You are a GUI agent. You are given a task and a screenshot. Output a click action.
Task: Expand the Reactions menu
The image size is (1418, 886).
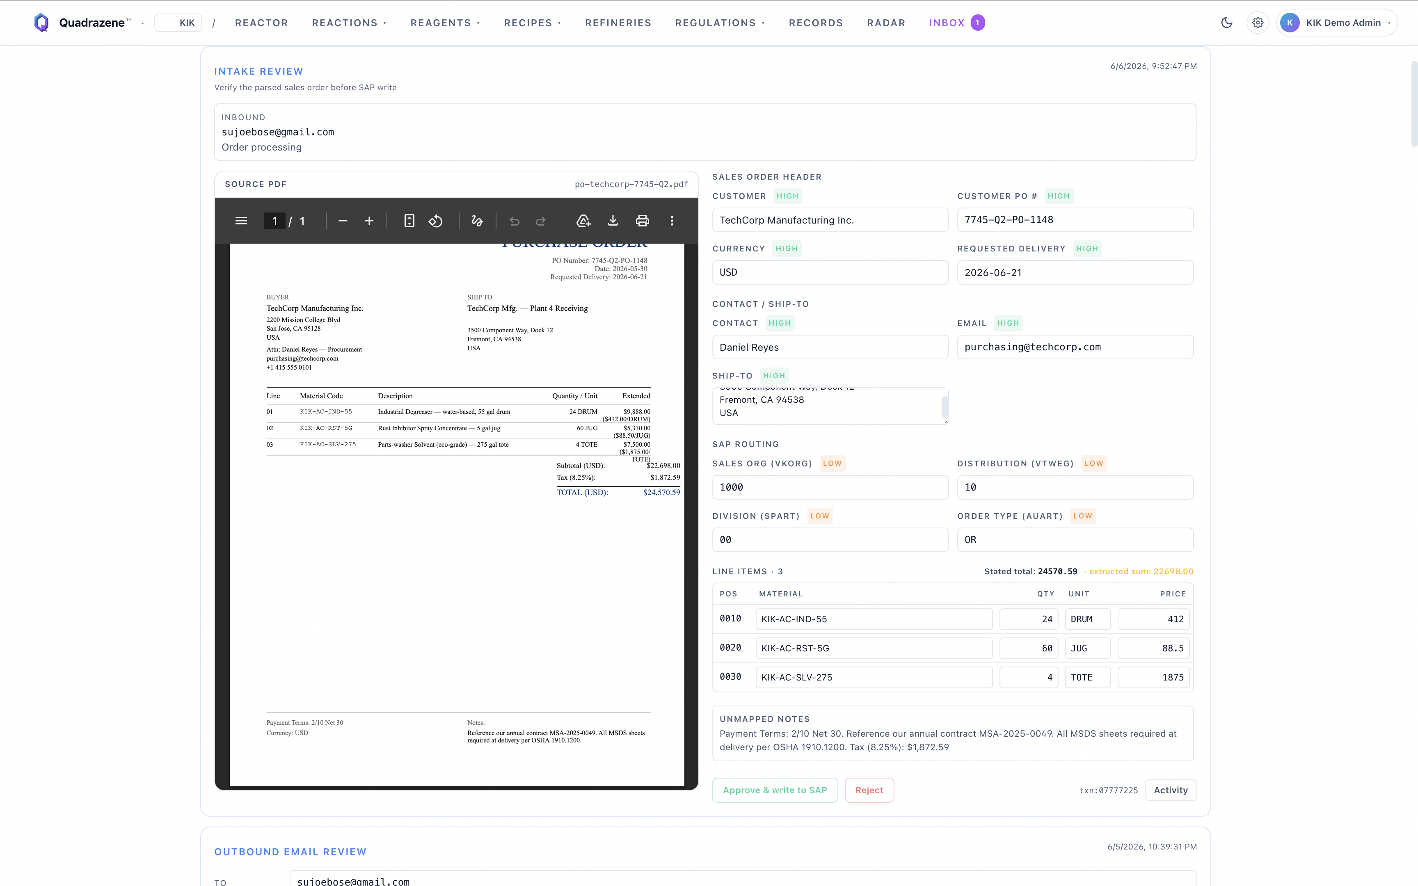point(349,23)
